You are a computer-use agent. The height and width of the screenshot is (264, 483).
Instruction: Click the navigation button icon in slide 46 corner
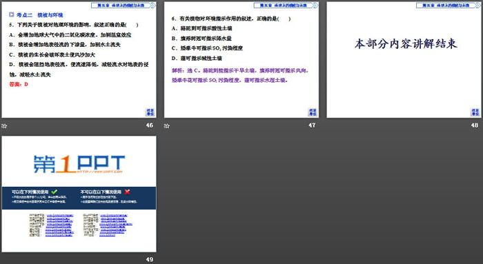[150, 112]
